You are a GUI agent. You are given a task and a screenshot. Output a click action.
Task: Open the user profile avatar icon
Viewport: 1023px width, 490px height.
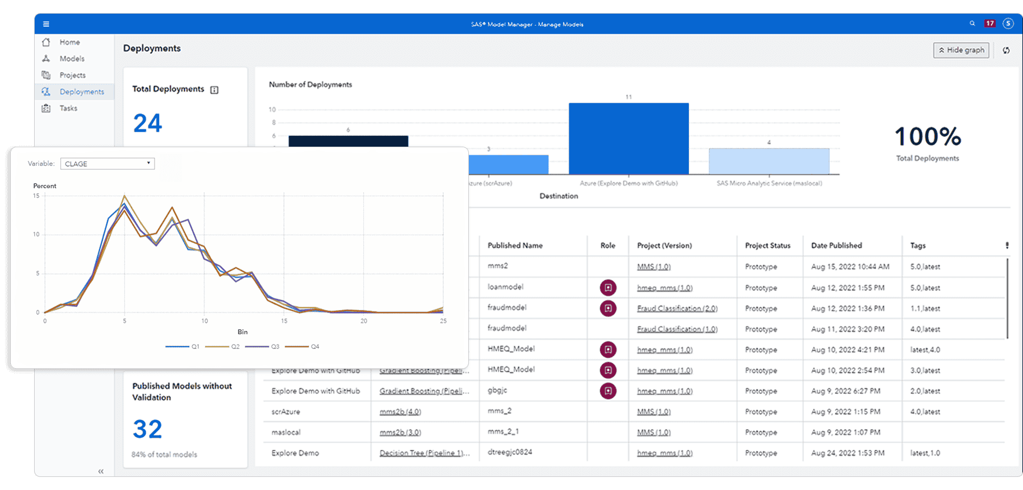pyautogui.click(x=1008, y=23)
